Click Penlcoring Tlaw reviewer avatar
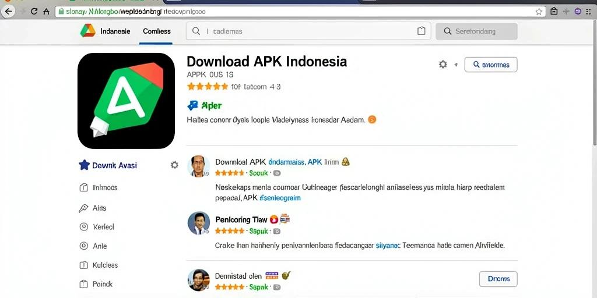This screenshot has width=597, height=298. 198,223
